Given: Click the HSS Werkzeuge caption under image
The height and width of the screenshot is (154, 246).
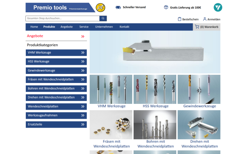Looking at the screenshot, I should point(155,106).
